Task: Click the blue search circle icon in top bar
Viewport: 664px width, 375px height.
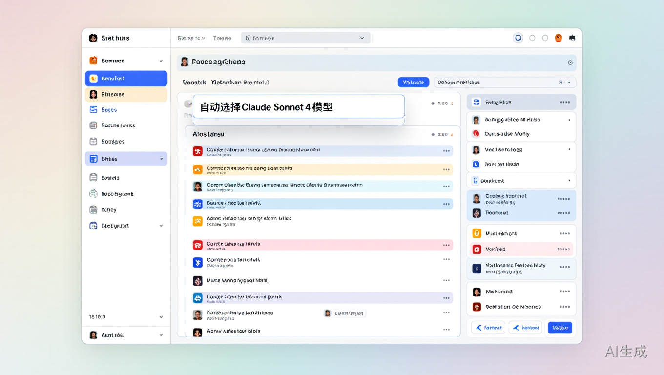Action: (x=518, y=38)
